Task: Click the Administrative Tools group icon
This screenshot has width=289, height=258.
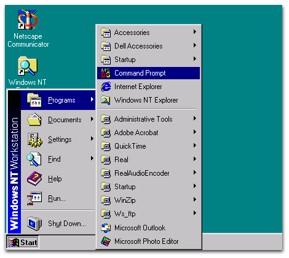Action: (x=106, y=119)
